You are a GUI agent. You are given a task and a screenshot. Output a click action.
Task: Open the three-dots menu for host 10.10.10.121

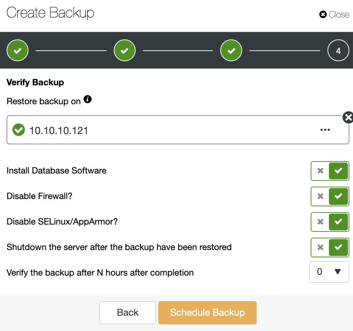pyautogui.click(x=325, y=130)
